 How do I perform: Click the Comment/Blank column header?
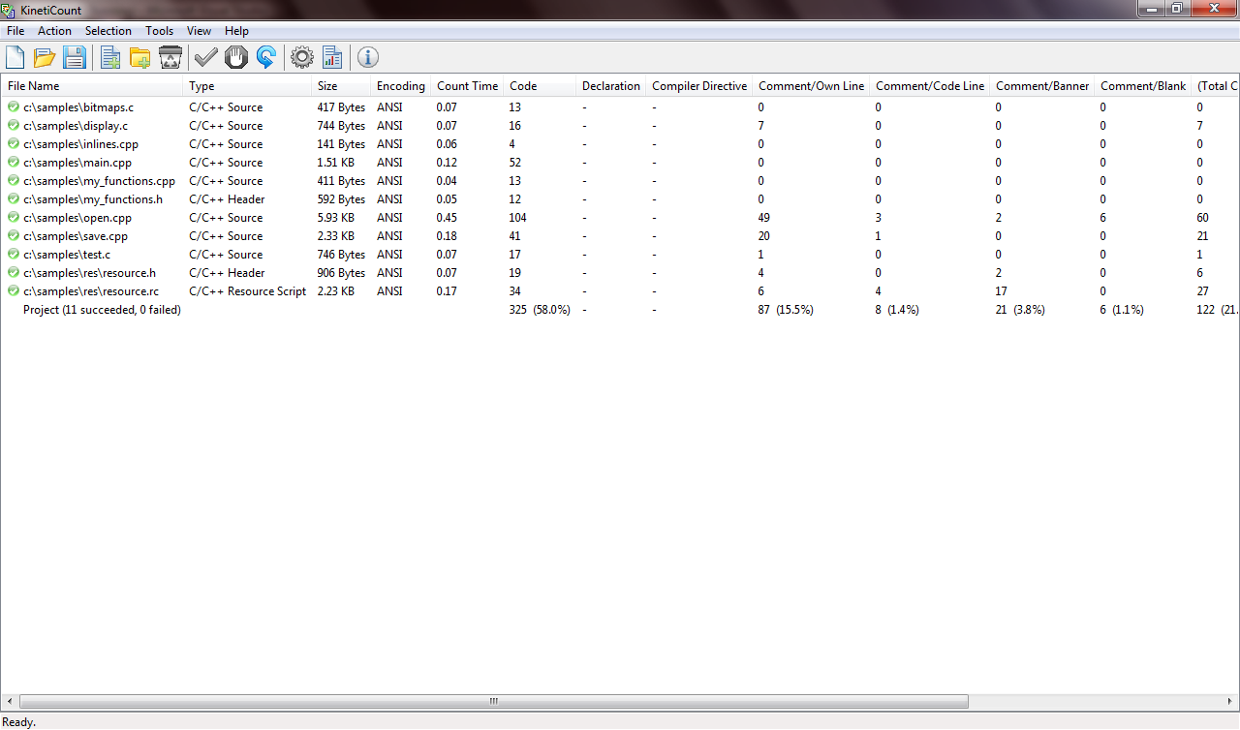click(x=1143, y=86)
